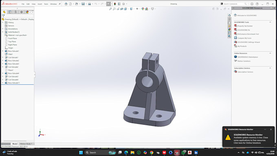The height and width of the screenshot is (156, 277).
Task: Open the View menu
Action: [x=33, y=4]
